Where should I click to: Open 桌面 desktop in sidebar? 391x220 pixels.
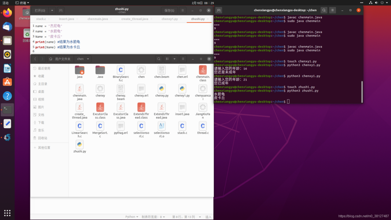[x=49, y=92]
